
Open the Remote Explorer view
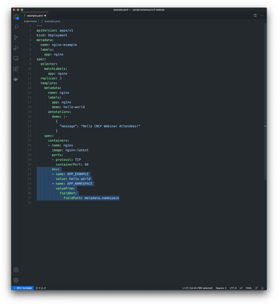pyautogui.click(x=16, y=58)
